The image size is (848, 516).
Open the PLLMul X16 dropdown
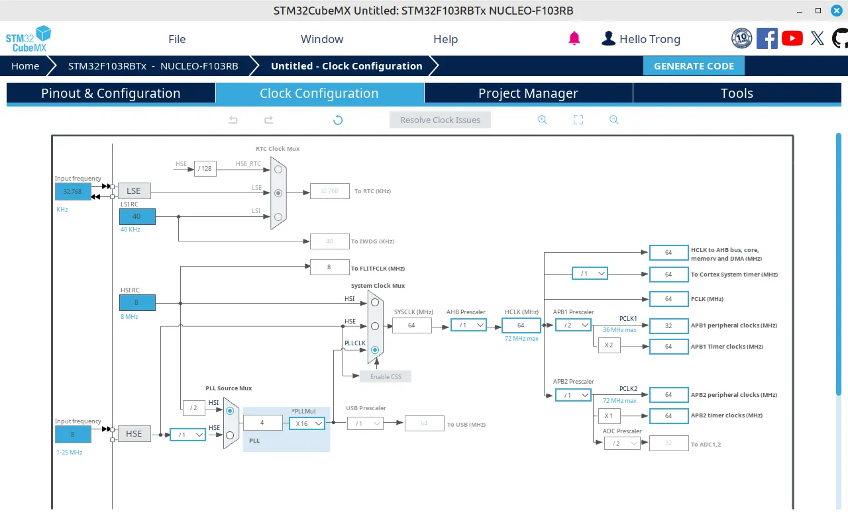point(307,423)
